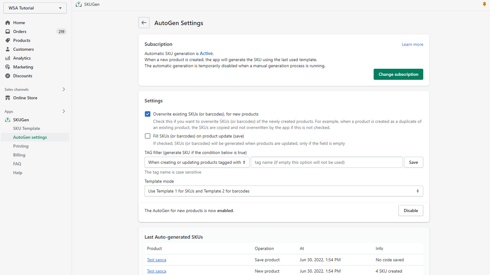Open the WSA Tutorial store switcher
The height and width of the screenshot is (275, 490).
coord(35,8)
